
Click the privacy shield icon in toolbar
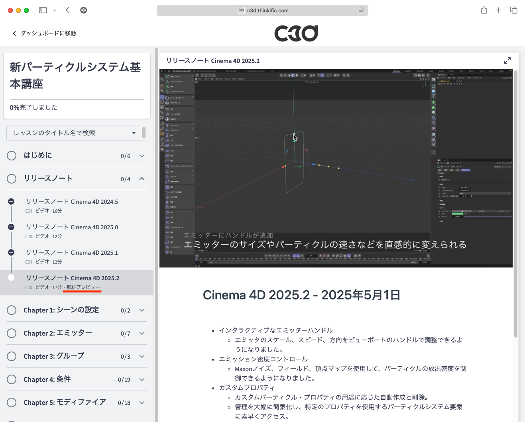coord(83,10)
